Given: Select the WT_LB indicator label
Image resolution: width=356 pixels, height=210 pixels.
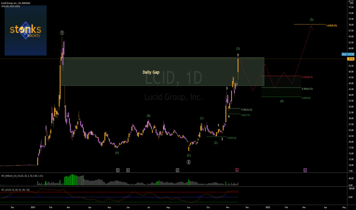Looking at the screenshot, I should click(15, 190).
